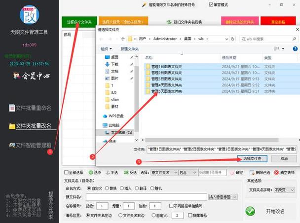Screen dimensions: 300x223
Task: Open 原文件夹名 dropdown
Action: pyautogui.click(x=164, y=173)
